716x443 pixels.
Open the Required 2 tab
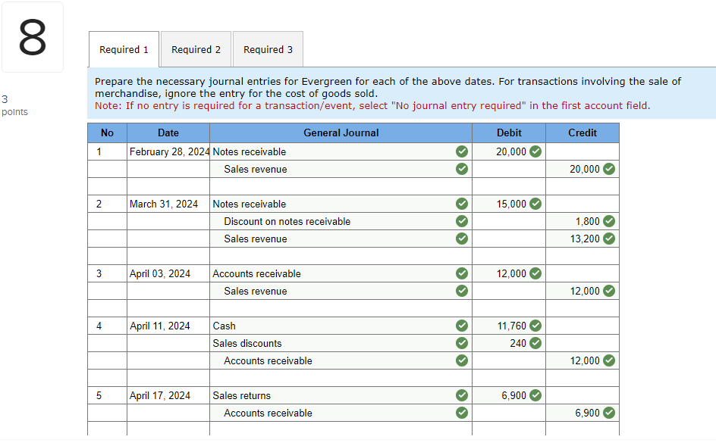pyautogui.click(x=196, y=49)
